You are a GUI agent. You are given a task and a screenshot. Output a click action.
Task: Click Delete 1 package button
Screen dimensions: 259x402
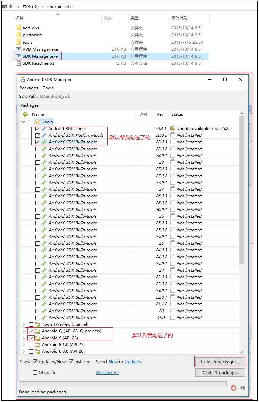coord(220,373)
